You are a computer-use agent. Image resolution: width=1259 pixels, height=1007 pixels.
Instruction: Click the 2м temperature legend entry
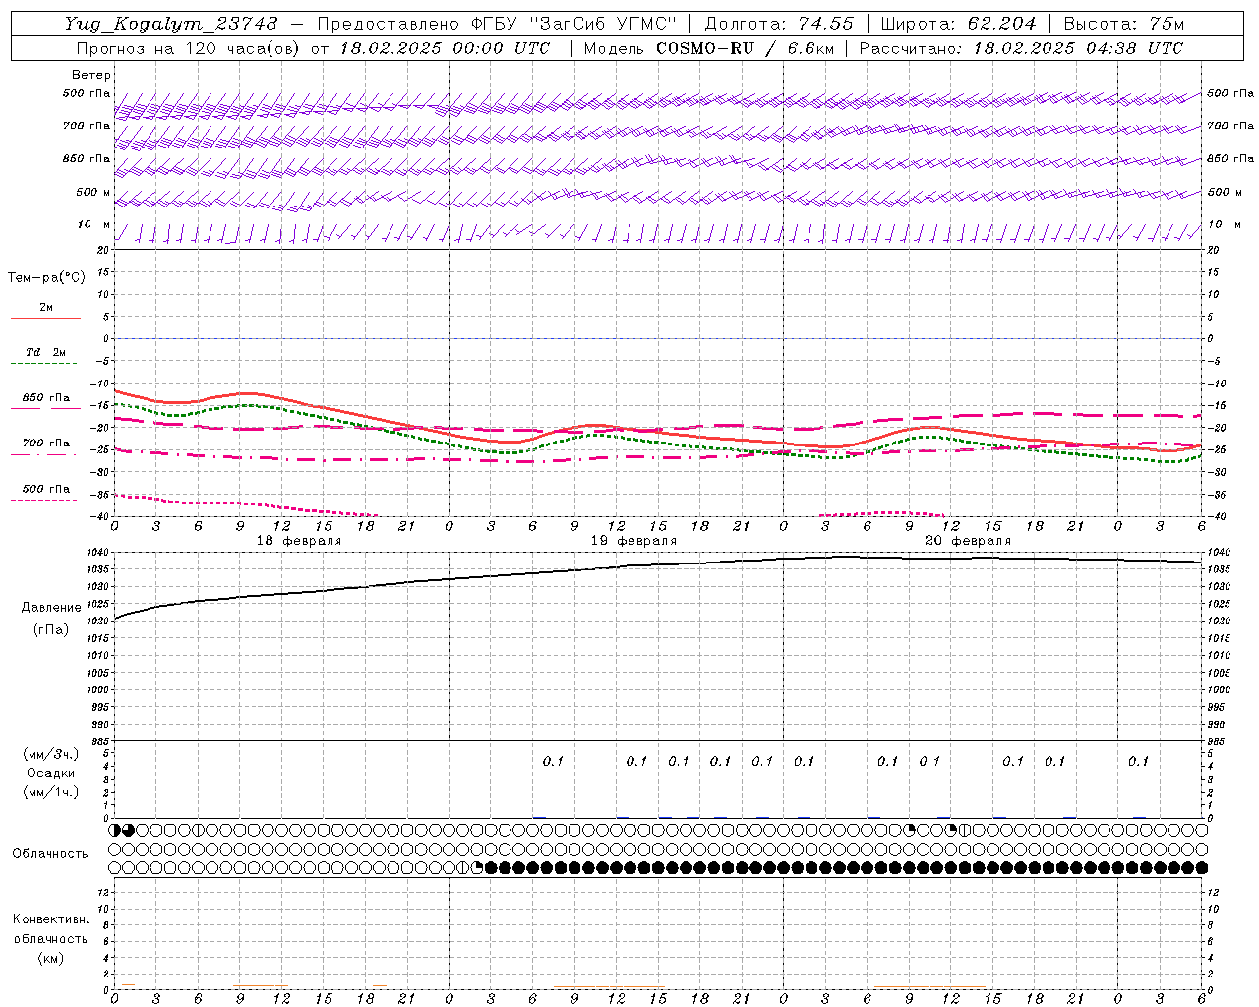[46, 308]
